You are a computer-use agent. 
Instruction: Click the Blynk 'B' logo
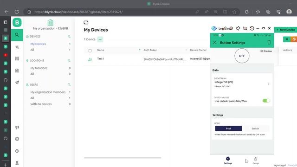click(17, 23)
